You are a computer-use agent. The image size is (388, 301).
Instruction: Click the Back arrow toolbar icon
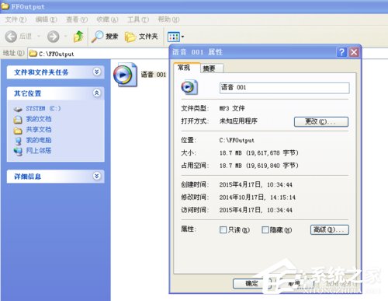(11, 37)
